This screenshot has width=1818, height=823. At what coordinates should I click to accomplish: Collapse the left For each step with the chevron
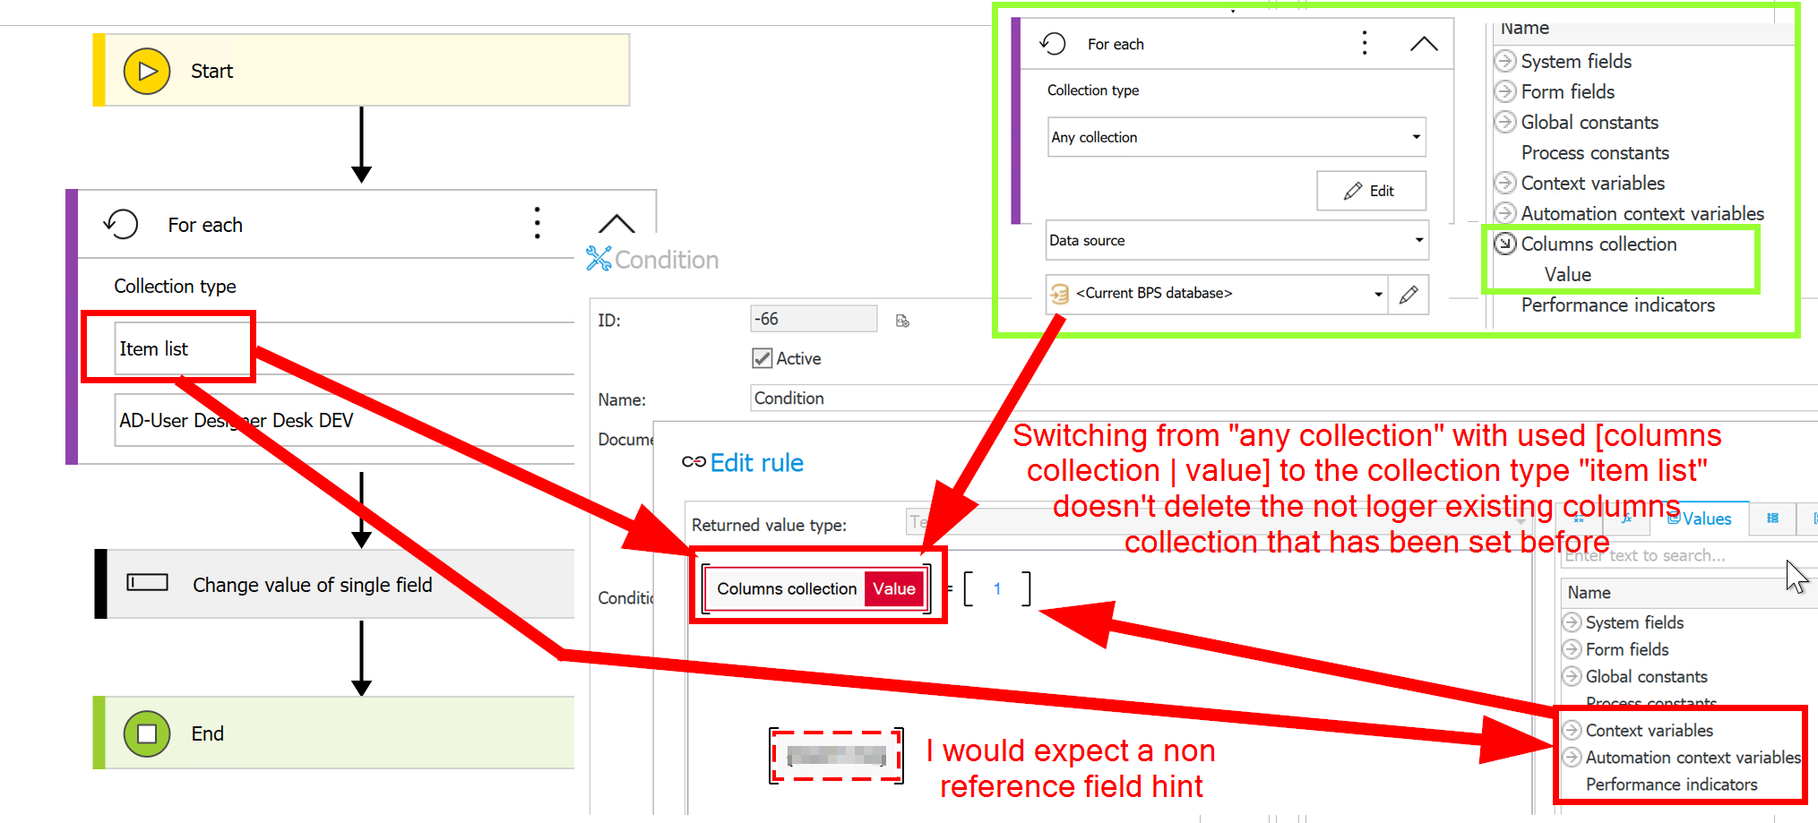coord(616,224)
